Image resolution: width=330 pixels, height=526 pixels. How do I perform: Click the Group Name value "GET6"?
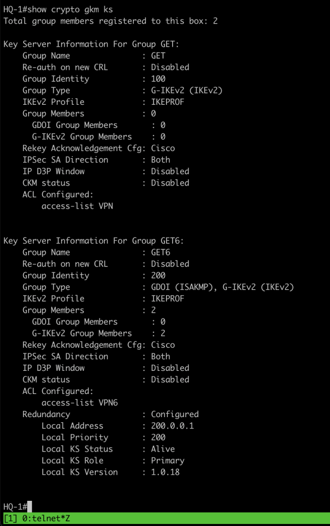pos(160,253)
